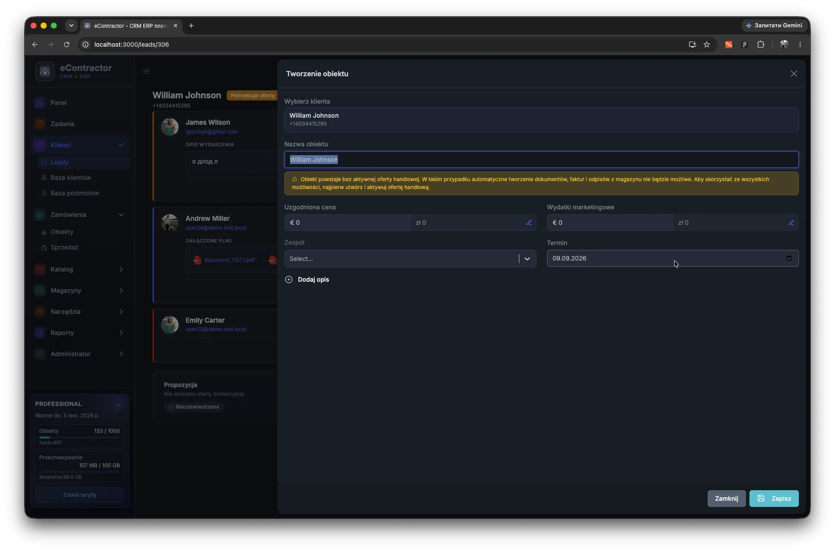Viewport: 835px width, 551px height.
Task: Click the Zamknij button
Action: pos(726,499)
